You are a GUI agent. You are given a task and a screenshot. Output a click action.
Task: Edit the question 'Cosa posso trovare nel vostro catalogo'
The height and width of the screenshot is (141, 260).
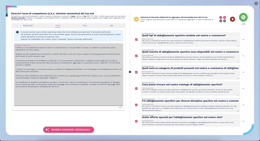pyautogui.click(x=190, y=84)
